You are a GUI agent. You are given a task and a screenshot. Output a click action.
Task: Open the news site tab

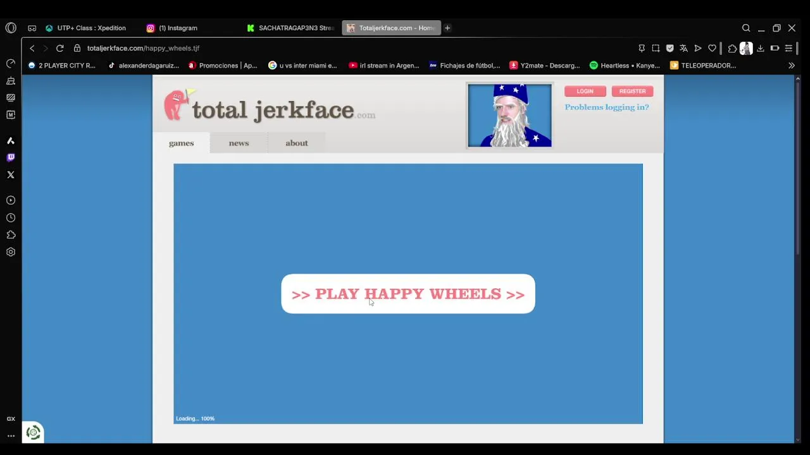(239, 143)
